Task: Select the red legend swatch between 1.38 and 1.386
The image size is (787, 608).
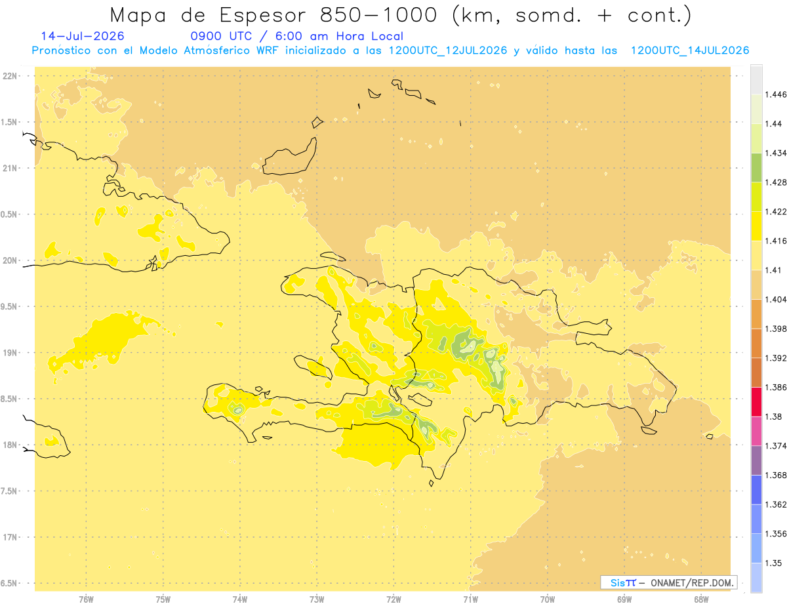Action: tap(756, 401)
